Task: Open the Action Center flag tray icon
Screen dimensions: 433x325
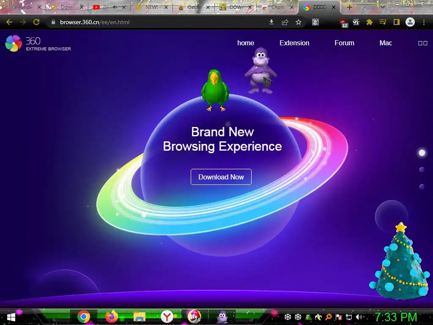Action: [339, 317]
